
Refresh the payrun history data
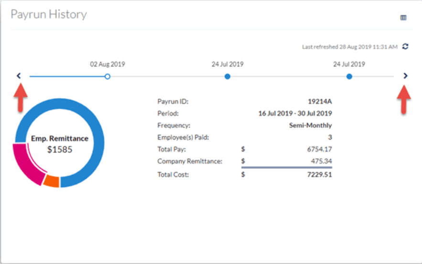[405, 46]
